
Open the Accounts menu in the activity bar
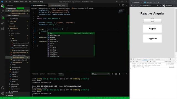tap(3, 88)
